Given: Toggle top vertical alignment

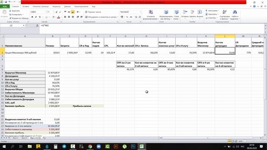Looking at the screenshot, I should 65,12.
